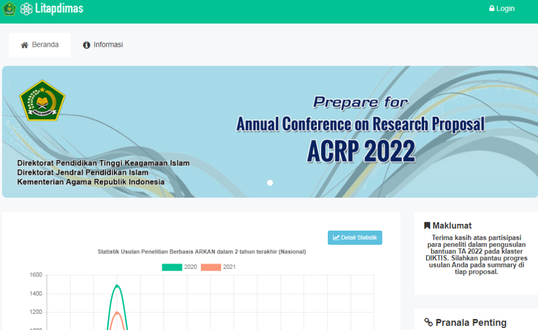Click the home icon in Beranda tab

[24, 45]
